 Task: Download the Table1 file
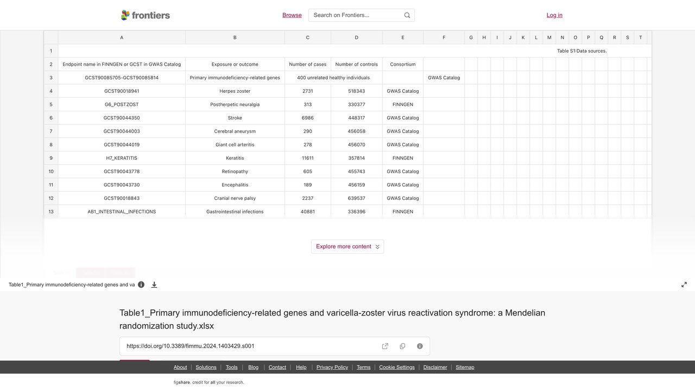[154, 285]
